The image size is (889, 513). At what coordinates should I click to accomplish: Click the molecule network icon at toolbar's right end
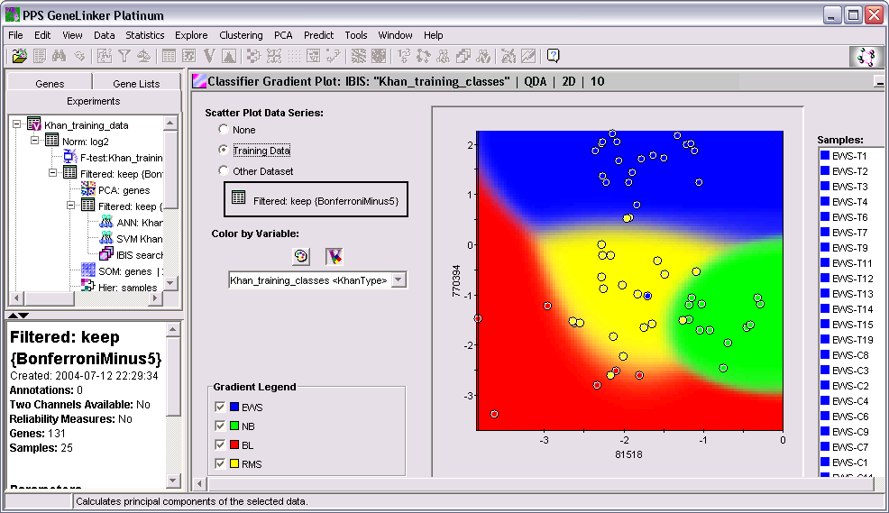pyautogui.click(x=866, y=57)
